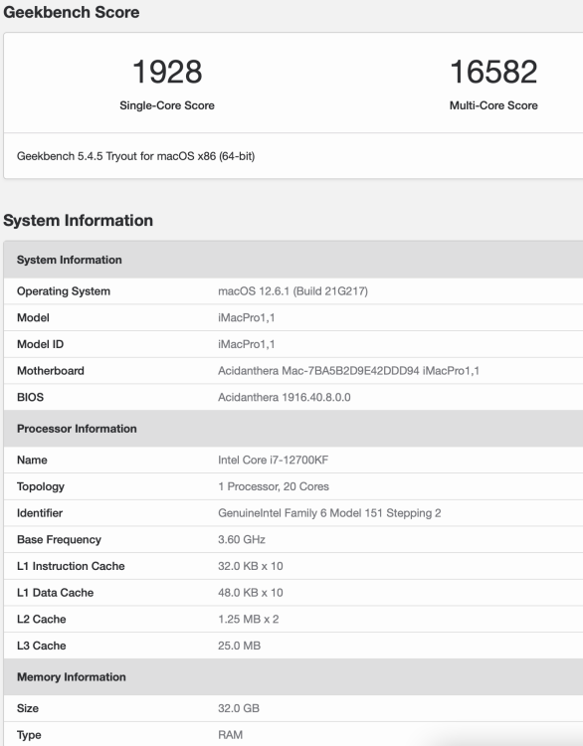Select the Multi-Core Score label
The height and width of the screenshot is (746, 583).
click(x=493, y=105)
